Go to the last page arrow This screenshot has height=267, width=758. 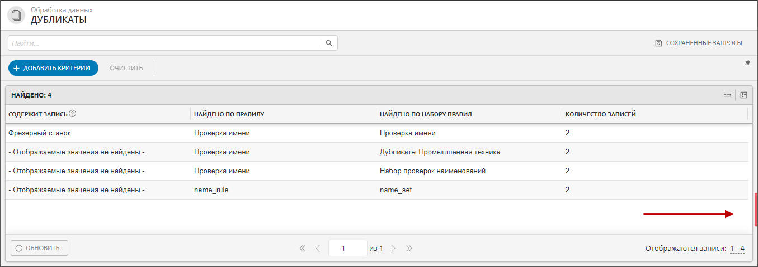409,248
